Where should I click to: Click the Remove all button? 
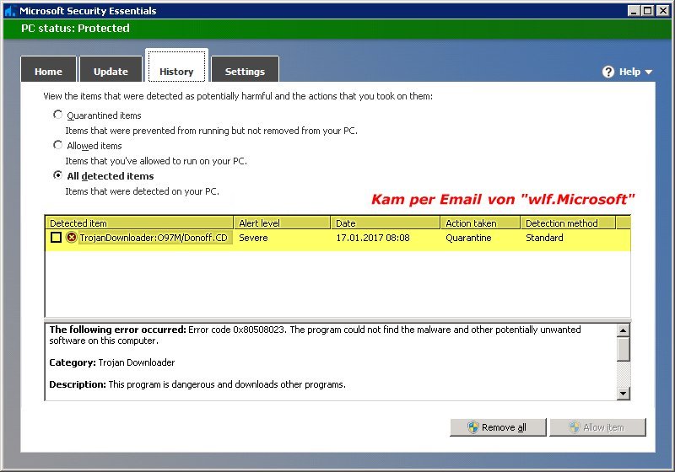(498, 427)
